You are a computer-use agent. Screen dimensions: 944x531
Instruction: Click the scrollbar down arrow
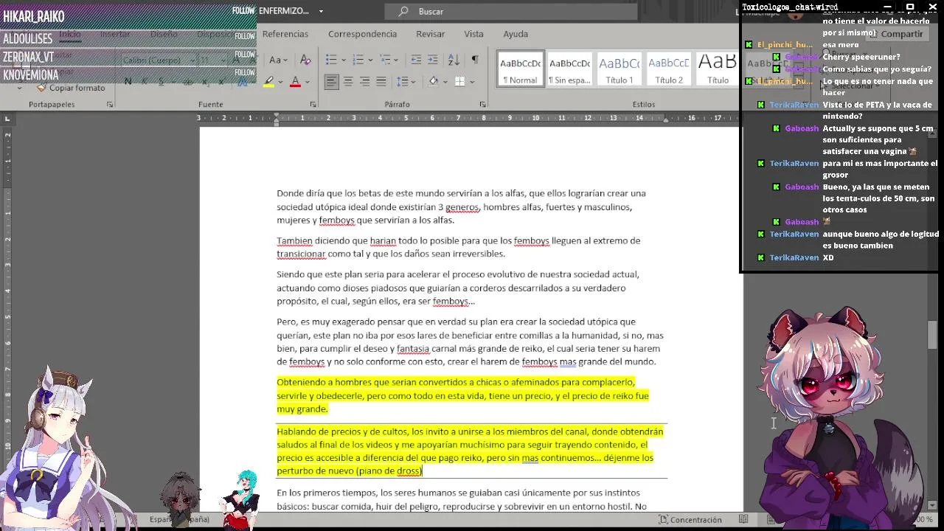[x=932, y=505]
